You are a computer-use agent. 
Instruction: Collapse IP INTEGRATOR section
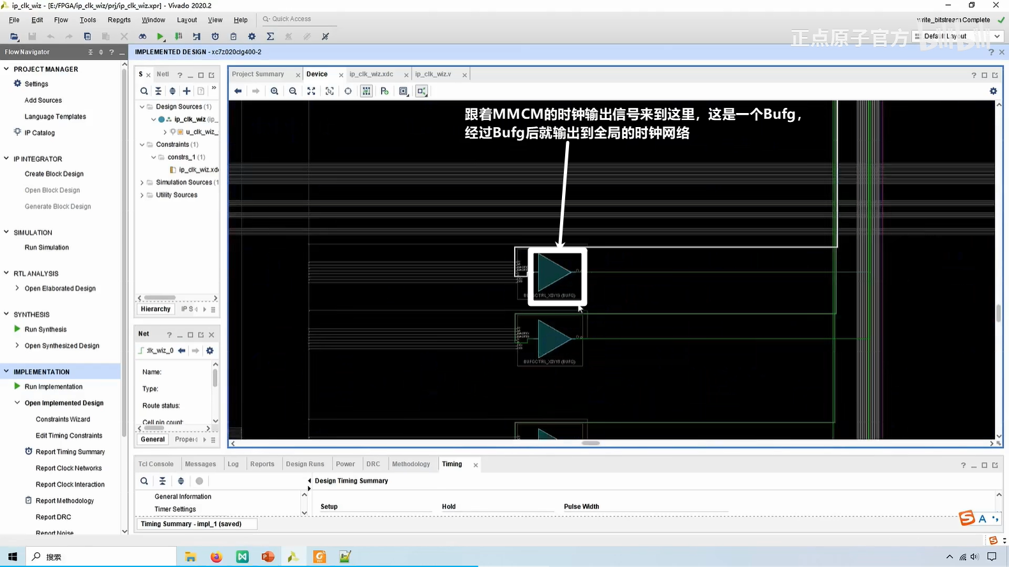click(6, 158)
